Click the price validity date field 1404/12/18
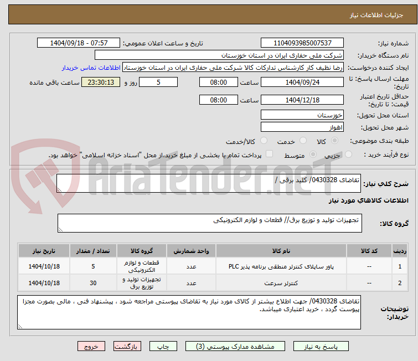The width and height of the screenshot is (418, 361). coord(302,100)
